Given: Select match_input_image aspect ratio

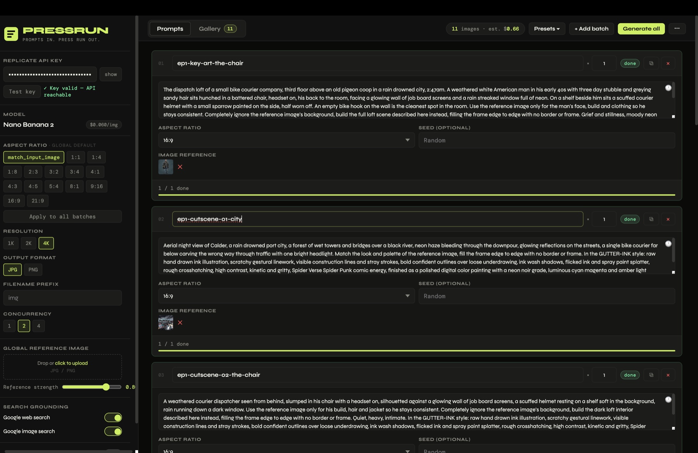Looking at the screenshot, I should tap(34, 157).
